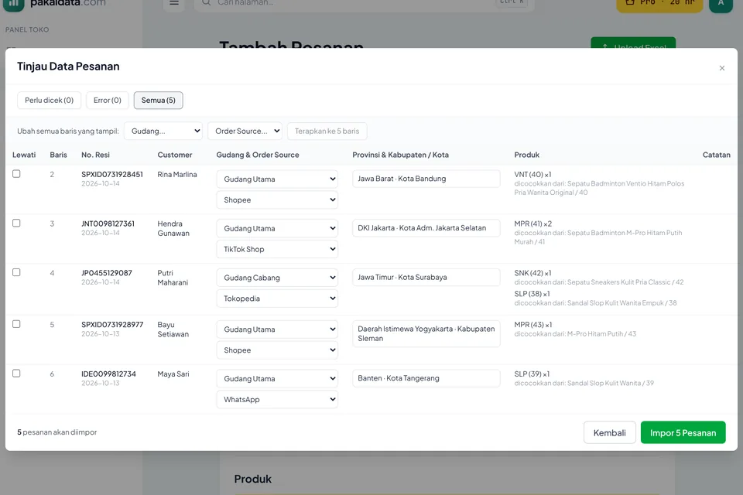The width and height of the screenshot is (743, 495).
Task: Click the pakaidata.com logo icon
Action: point(13,5)
